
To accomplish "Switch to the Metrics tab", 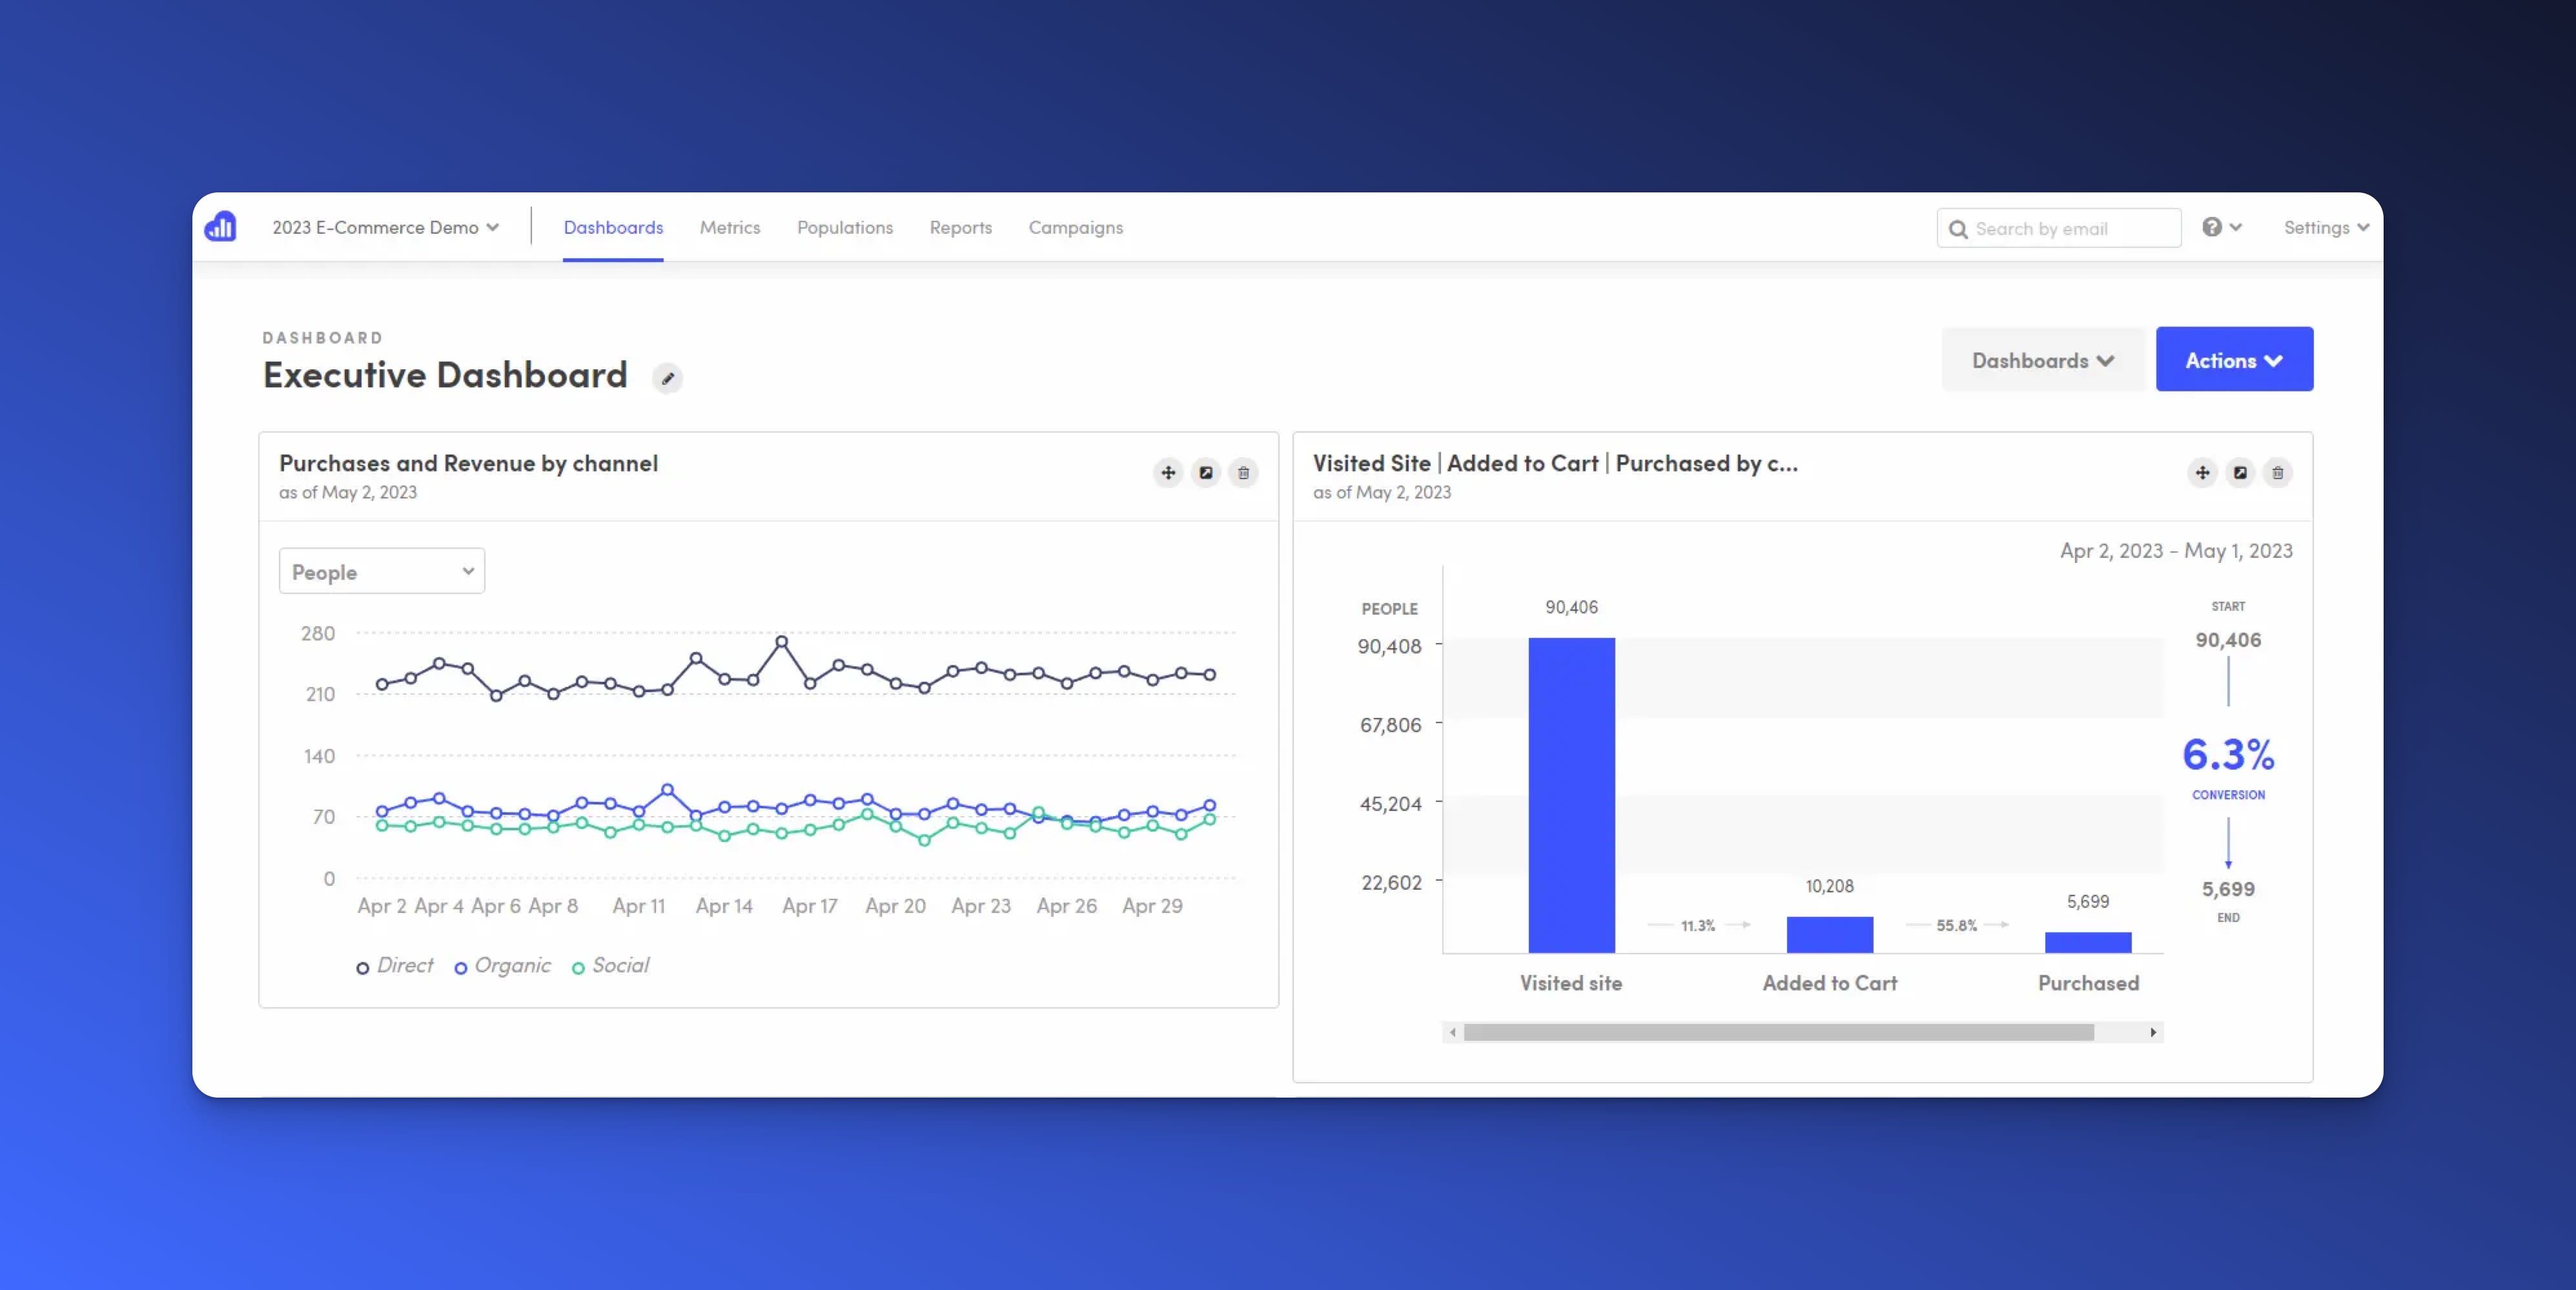I will click(729, 228).
